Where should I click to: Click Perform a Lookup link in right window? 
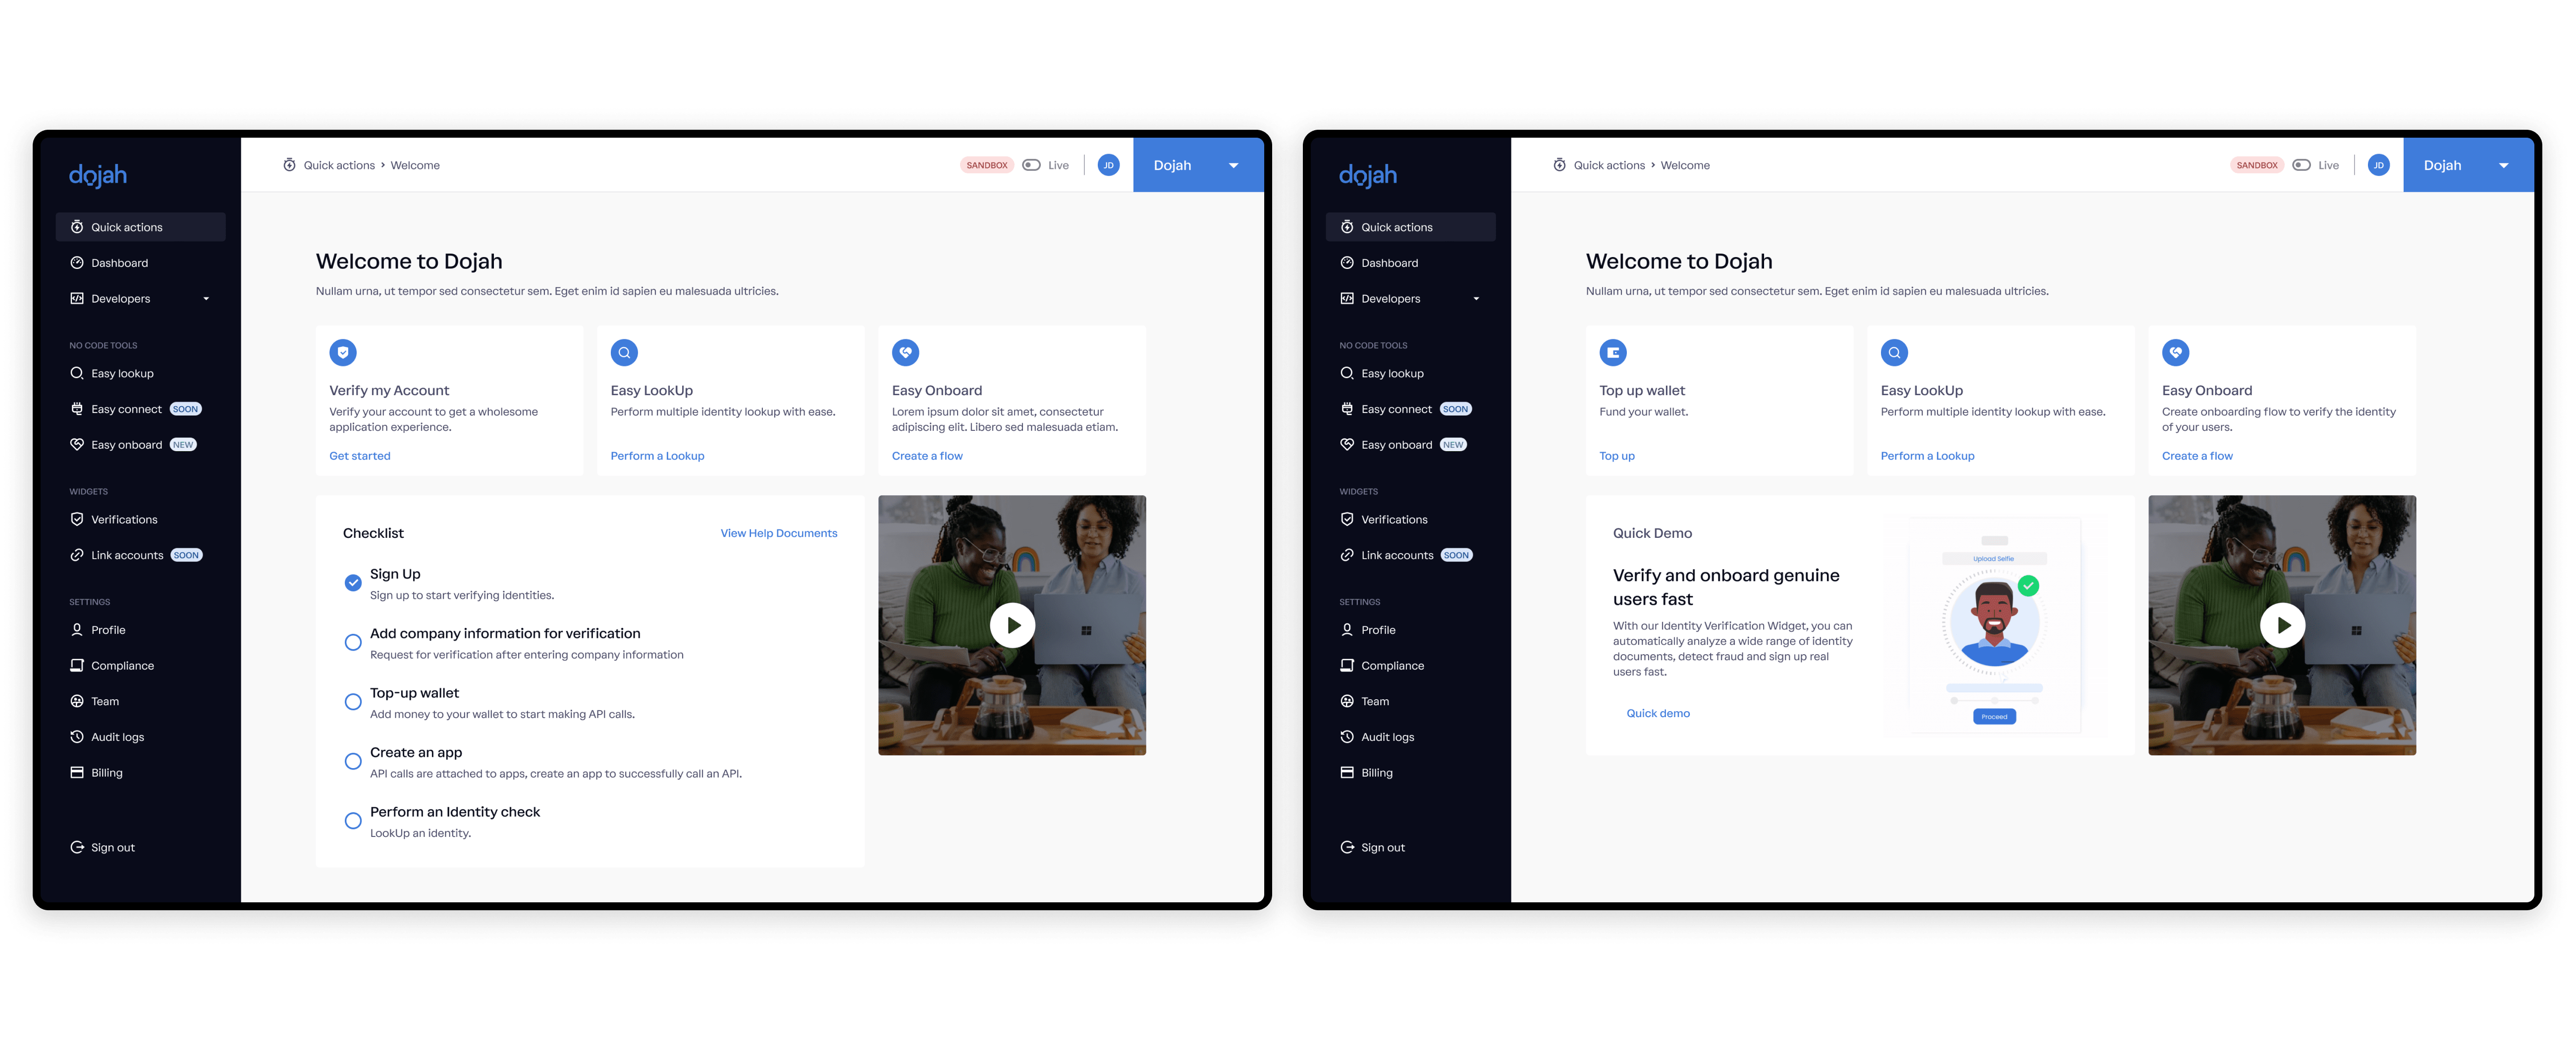click(x=1927, y=456)
